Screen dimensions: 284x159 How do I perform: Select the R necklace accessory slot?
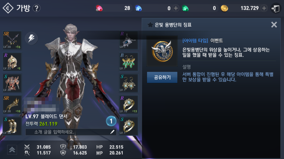click(129, 40)
